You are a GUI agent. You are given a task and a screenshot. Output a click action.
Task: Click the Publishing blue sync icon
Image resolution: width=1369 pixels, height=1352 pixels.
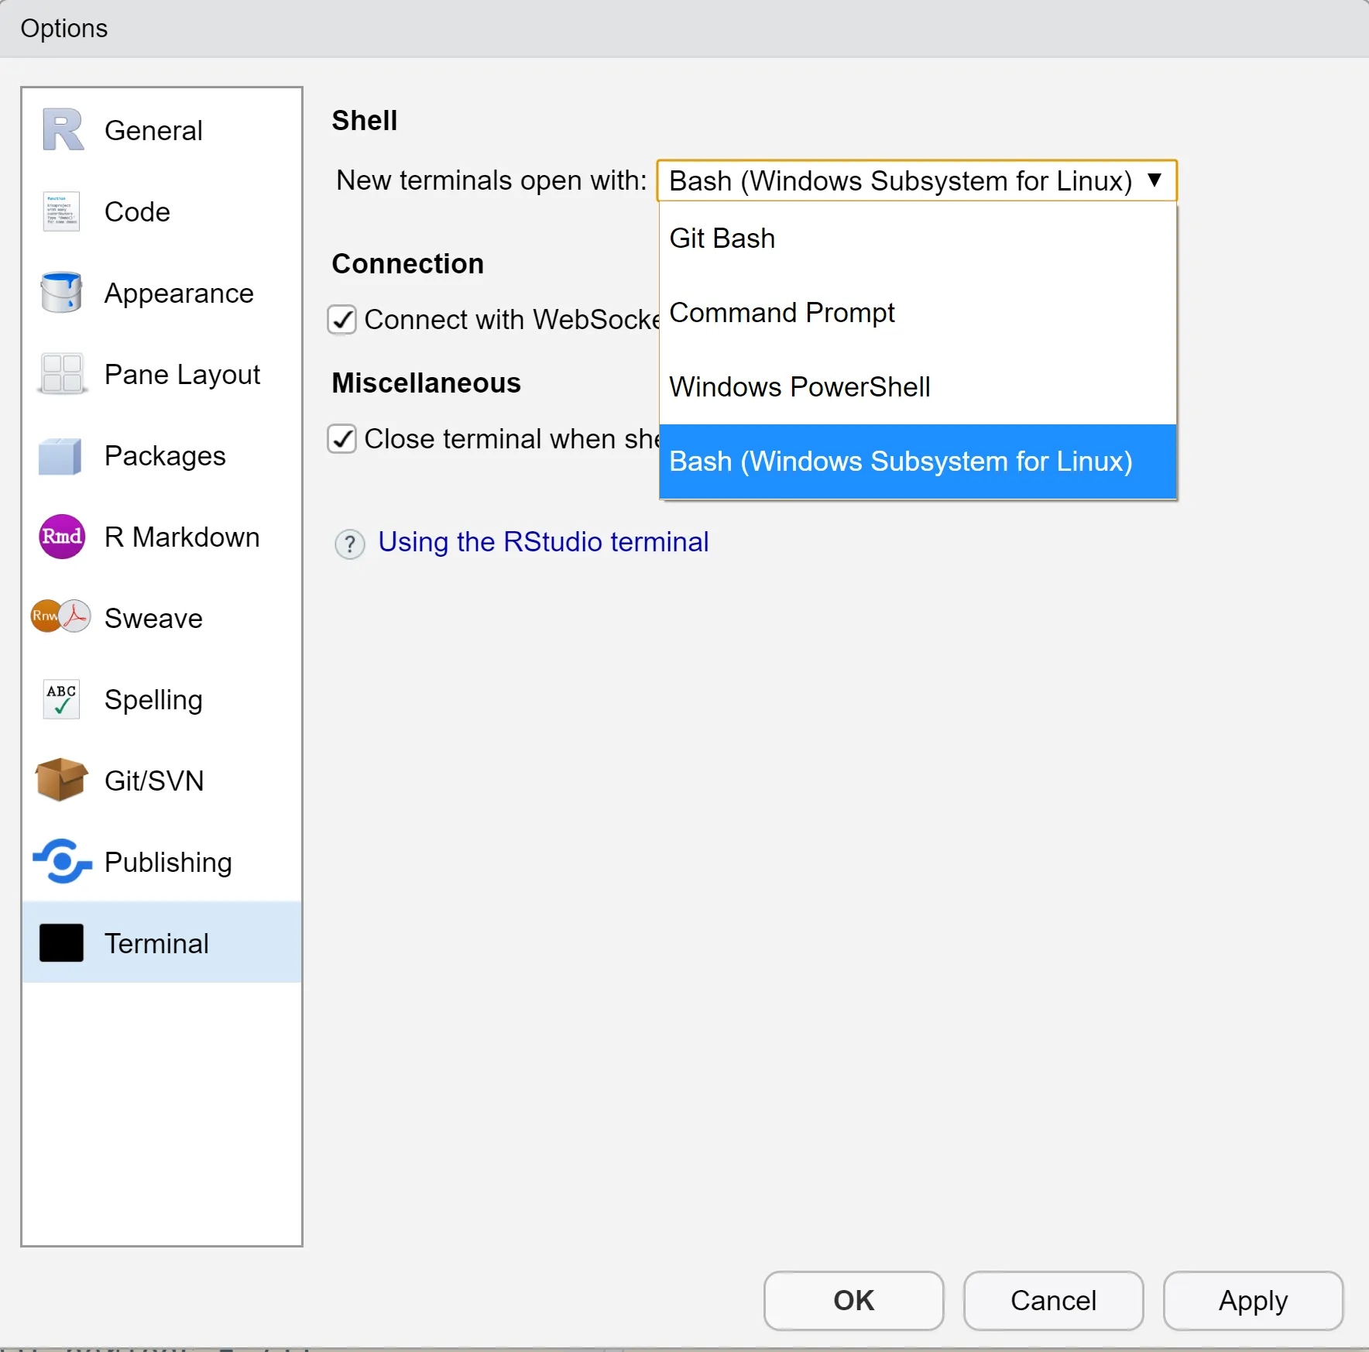[62, 861]
